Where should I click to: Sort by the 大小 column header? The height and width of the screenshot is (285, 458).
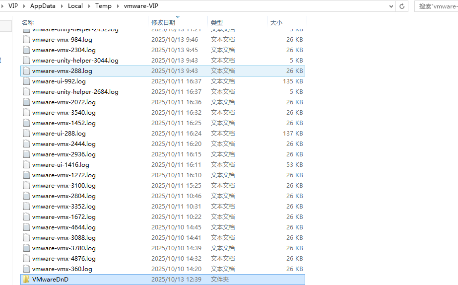pyautogui.click(x=276, y=22)
